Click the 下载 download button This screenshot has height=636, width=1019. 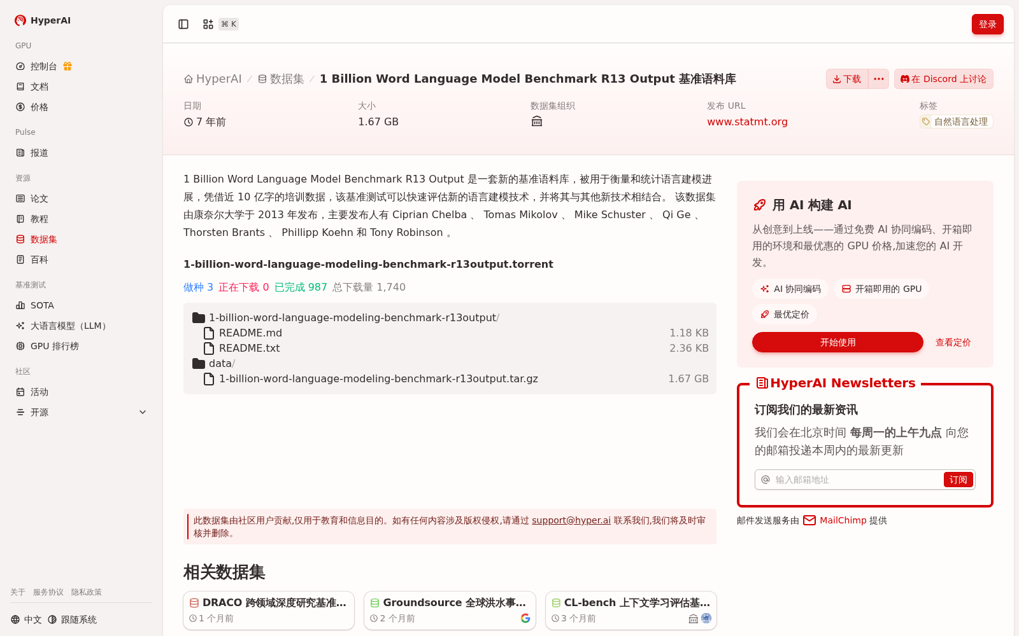tap(847, 79)
